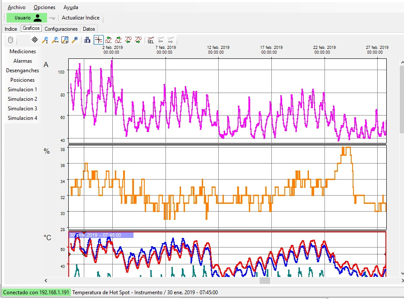Toggle the crosshair cursor tool
The image size is (404, 299).
pos(99,40)
